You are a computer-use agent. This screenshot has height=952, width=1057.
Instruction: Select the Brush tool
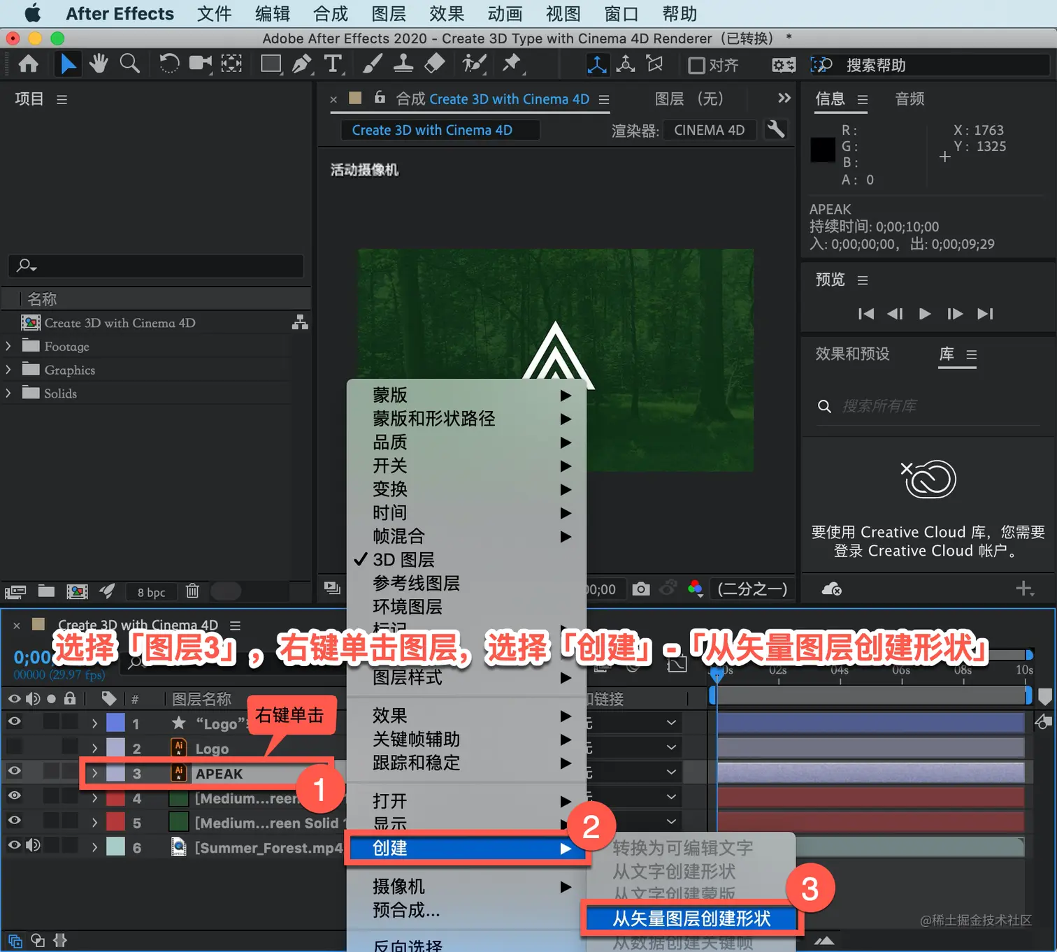click(x=372, y=64)
